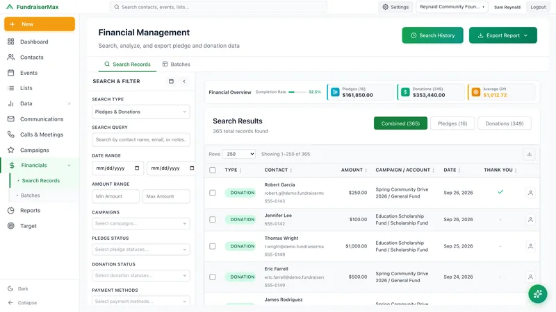Viewport: 556px width, 312px height.
Task: Open the Payment Methods dropdown
Action: [141, 301]
